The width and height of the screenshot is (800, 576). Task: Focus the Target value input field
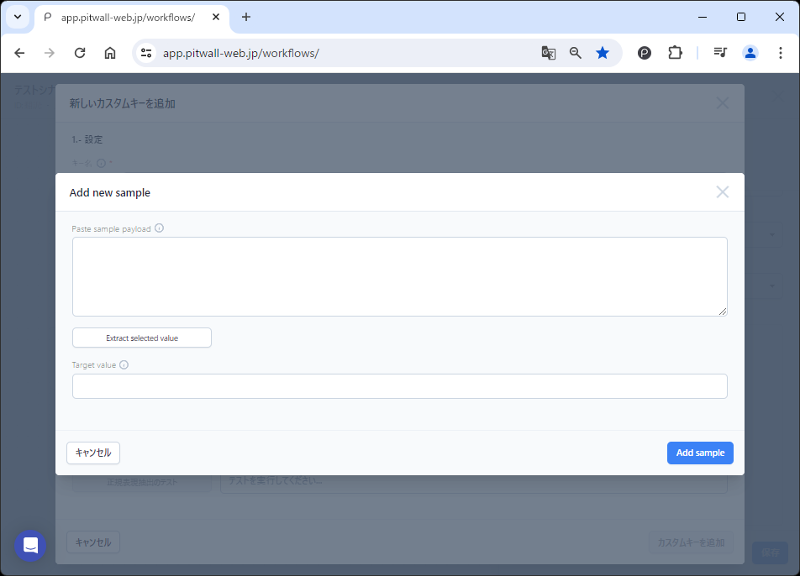click(399, 386)
